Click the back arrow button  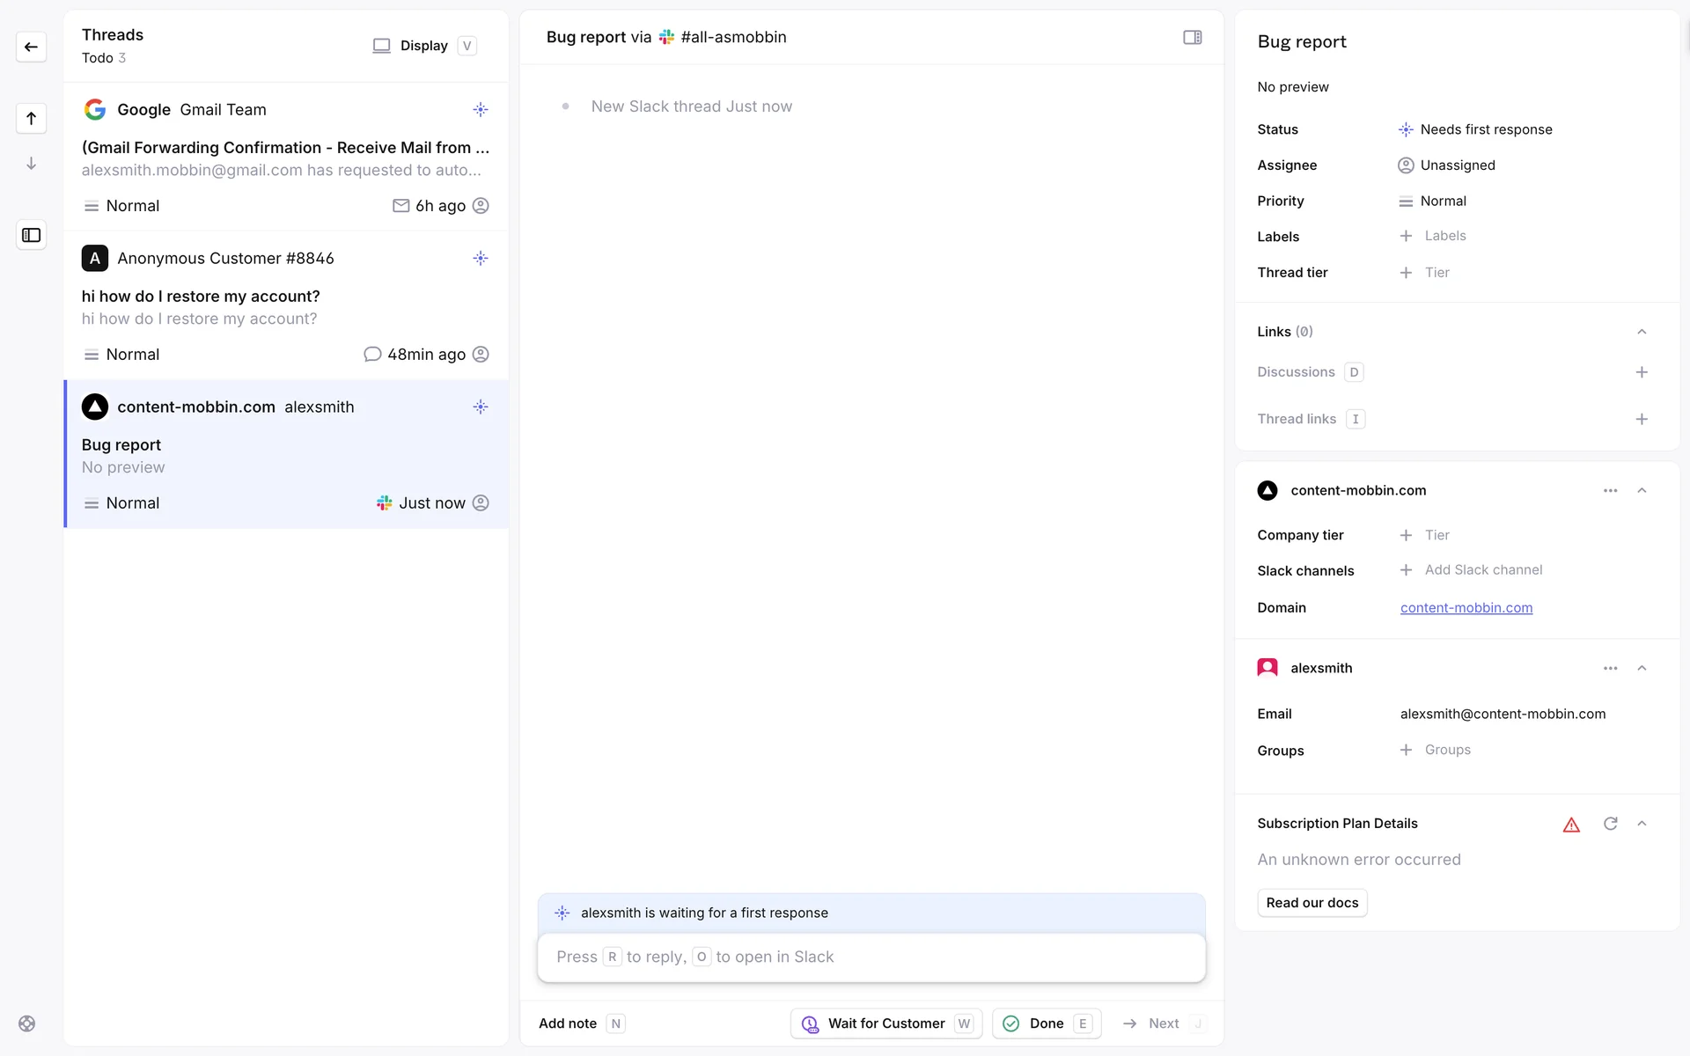click(x=31, y=47)
